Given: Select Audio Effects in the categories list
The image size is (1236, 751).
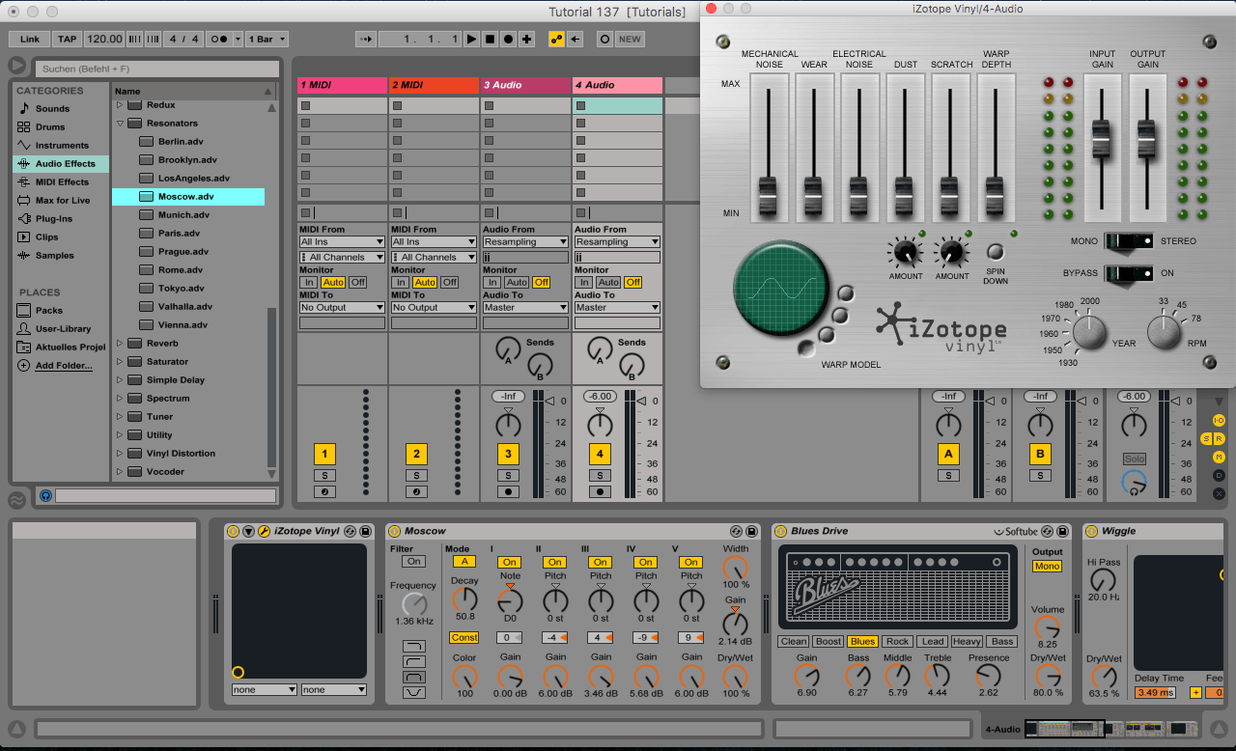Looking at the screenshot, I should (x=65, y=164).
